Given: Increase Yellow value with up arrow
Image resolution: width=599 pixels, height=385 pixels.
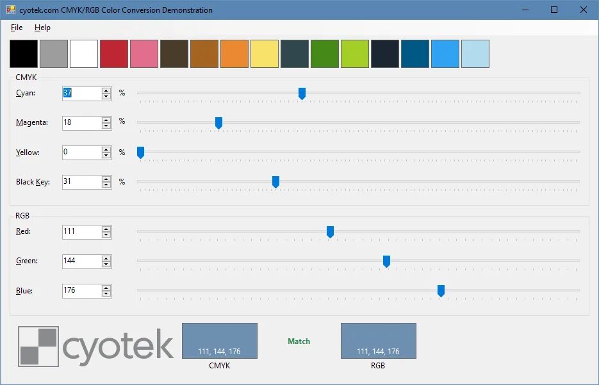Looking at the screenshot, I should [106, 150].
